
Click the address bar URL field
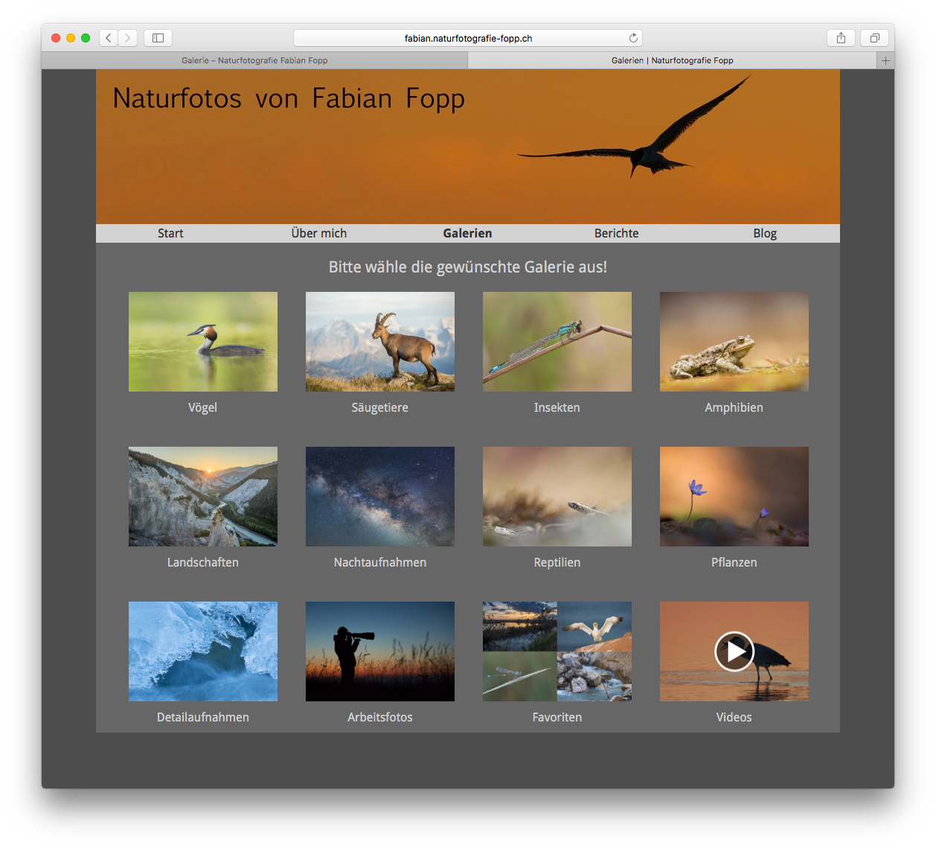pyautogui.click(x=468, y=38)
